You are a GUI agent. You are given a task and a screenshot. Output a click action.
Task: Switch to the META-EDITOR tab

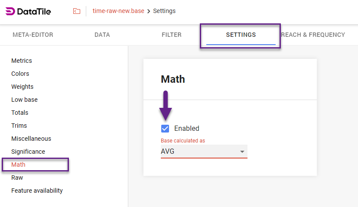click(x=33, y=35)
